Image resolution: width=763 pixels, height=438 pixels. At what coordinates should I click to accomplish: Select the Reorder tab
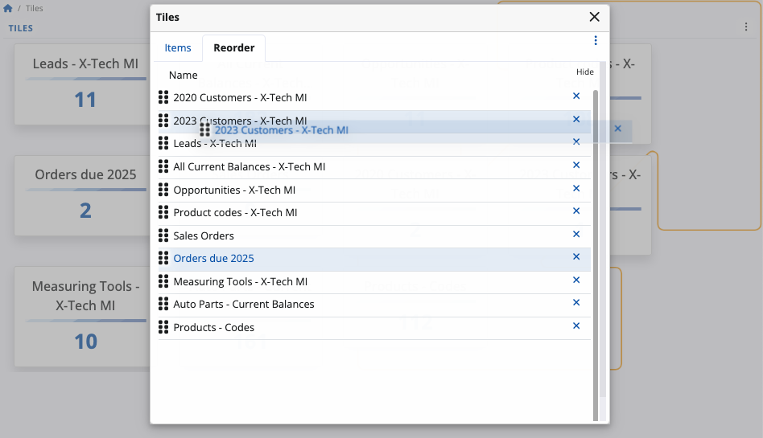pyautogui.click(x=233, y=48)
